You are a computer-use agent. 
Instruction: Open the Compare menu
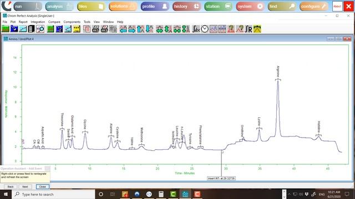click(x=54, y=22)
